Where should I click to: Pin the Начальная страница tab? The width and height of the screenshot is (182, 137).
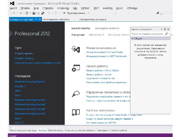(x=36, y=19)
